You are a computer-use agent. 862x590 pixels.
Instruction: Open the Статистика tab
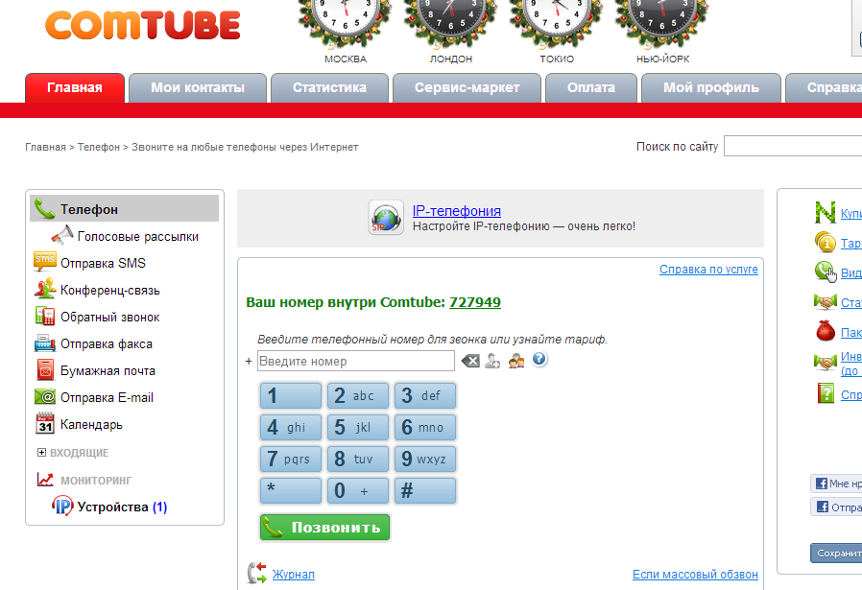330,88
